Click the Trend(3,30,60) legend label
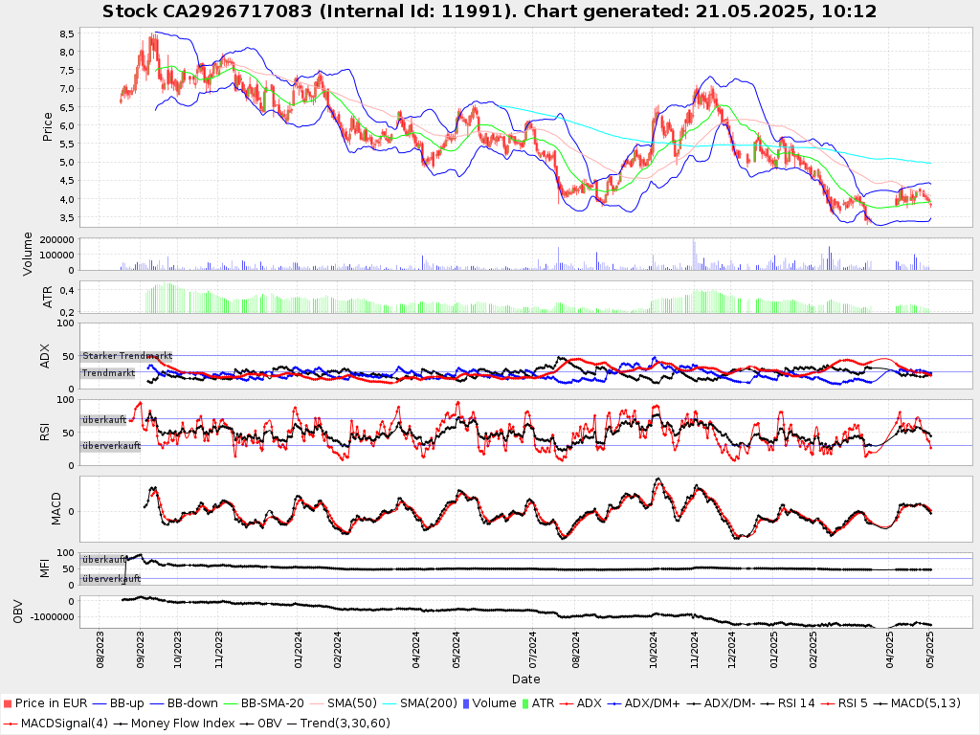 tap(345, 724)
